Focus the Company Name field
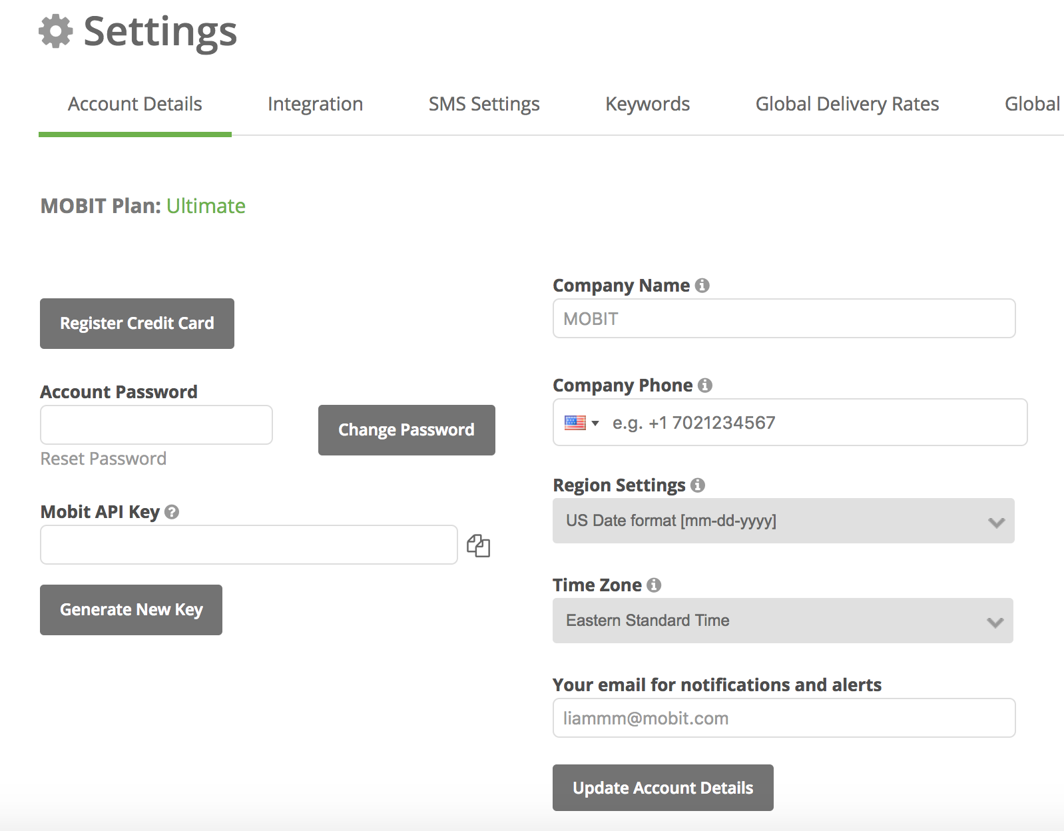Image resolution: width=1064 pixels, height=831 pixels. point(784,318)
